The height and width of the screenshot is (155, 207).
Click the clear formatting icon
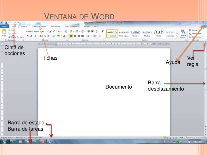tap(66, 32)
